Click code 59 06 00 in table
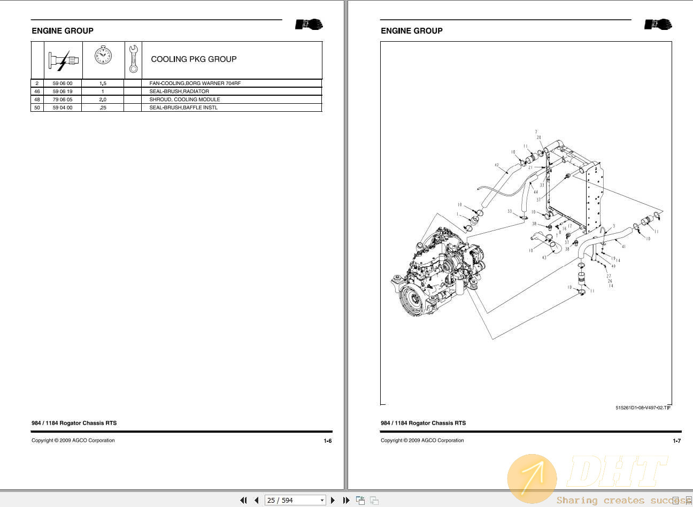693x507 pixels. pyautogui.click(x=63, y=83)
